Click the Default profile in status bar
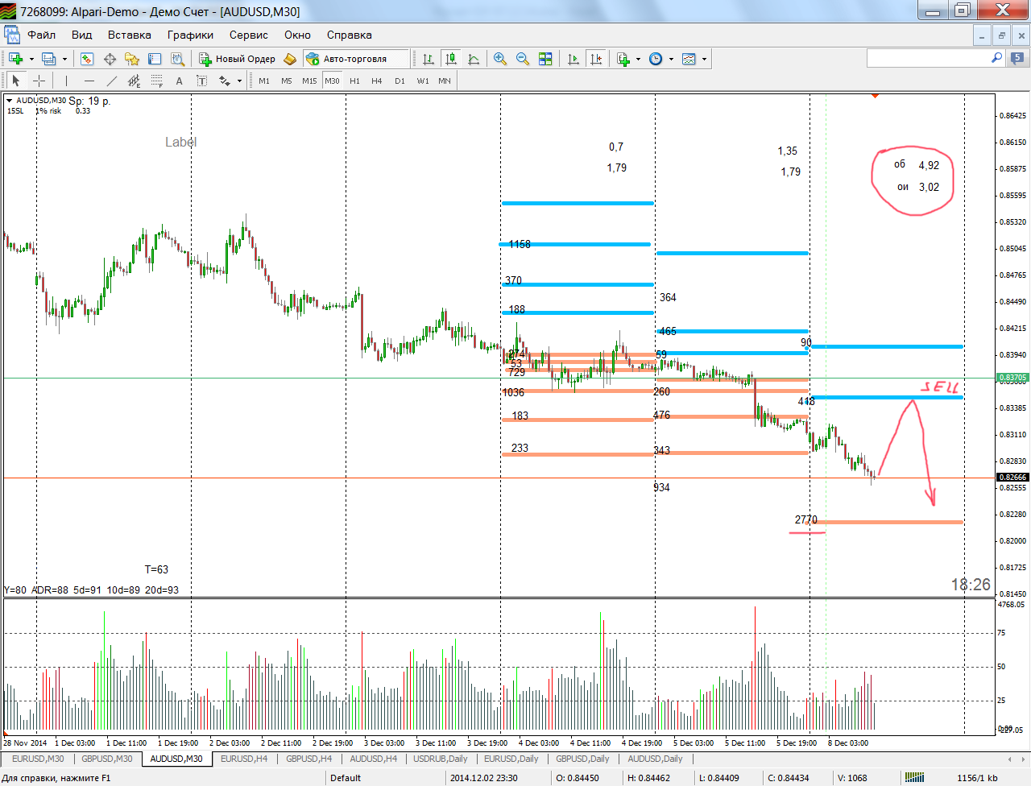 (x=346, y=778)
